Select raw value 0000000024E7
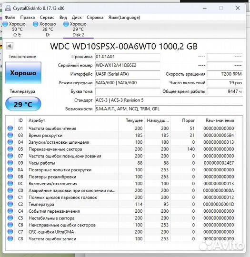 click(219, 163)
